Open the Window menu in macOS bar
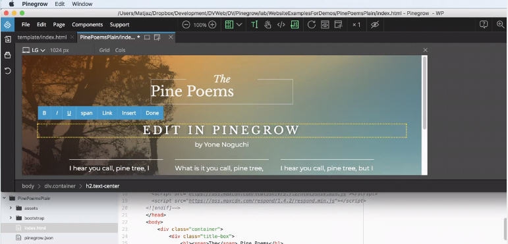Viewport: 508px width, 244px height. pos(82,4)
